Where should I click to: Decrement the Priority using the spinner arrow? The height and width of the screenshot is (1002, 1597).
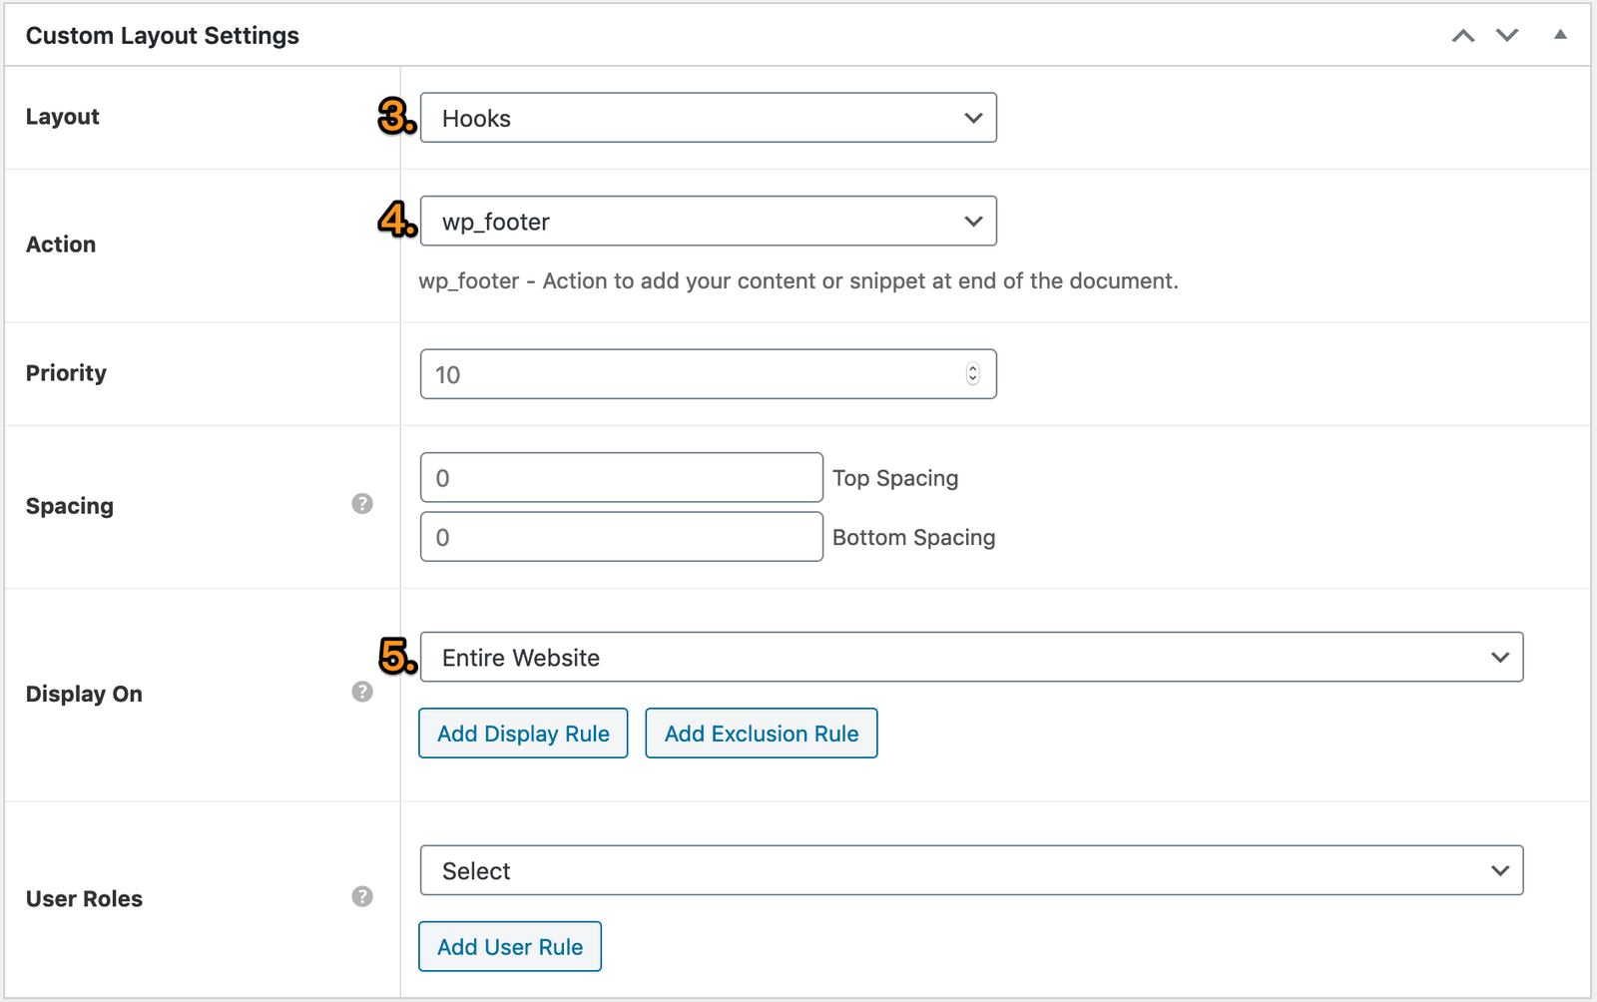972,380
